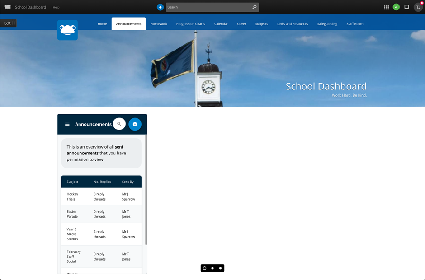Click the Announcements widget scrollbar
Screen dimensions: 425x280
pyautogui.click(x=146, y=190)
